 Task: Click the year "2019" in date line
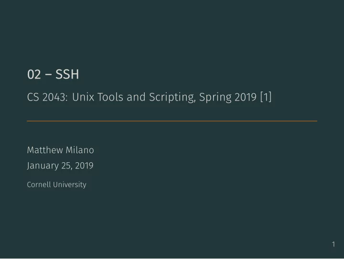84,166
